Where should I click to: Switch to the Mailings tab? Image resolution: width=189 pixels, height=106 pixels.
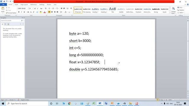click(x=42, y=5)
